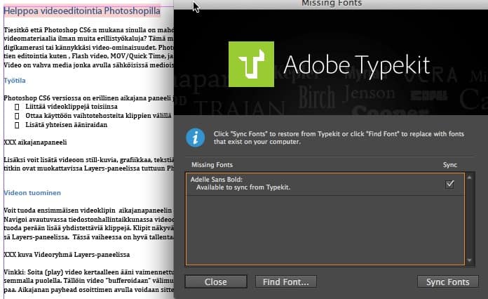Click the line 'XXX kuva Videoryhmä Layers-paneelissa'
Image resolution: width=488 pixels, height=299 pixels.
pos(67,255)
